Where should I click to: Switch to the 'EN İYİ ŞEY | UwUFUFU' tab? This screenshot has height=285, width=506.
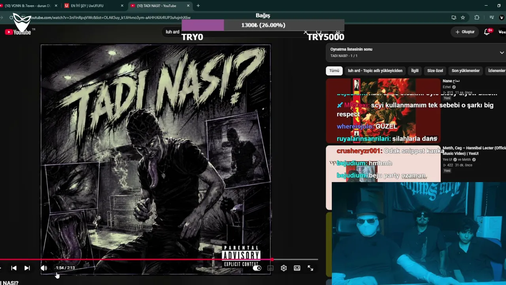click(x=93, y=6)
